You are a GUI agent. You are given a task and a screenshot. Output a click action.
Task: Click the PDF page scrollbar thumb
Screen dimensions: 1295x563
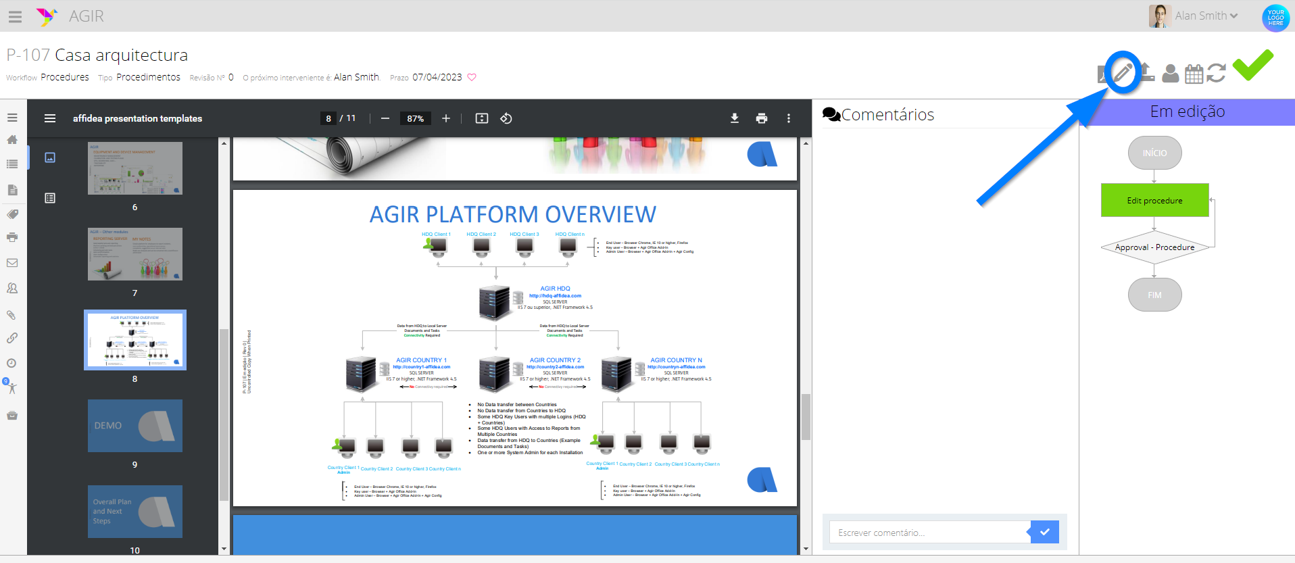806,417
